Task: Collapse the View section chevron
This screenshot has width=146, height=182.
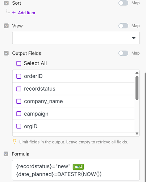Action: 6,26
